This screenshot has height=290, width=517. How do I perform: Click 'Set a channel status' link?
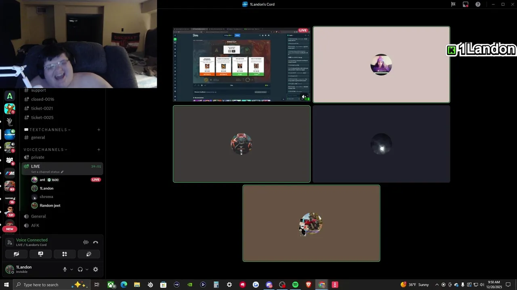(47, 172)
